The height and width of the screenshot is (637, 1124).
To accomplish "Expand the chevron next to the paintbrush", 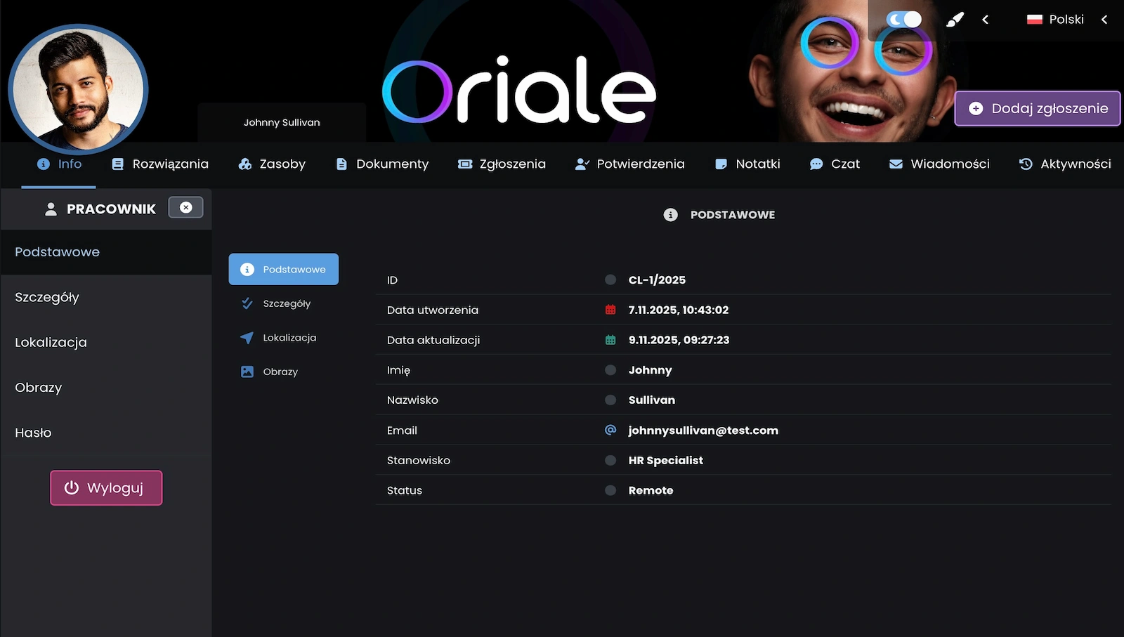I will click(986, 20).
